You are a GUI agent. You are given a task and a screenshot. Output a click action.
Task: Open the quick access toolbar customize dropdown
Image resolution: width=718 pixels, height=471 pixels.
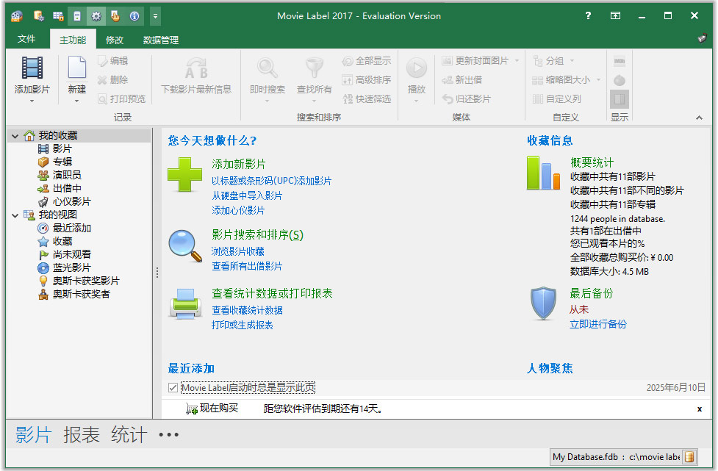(155, 16)
